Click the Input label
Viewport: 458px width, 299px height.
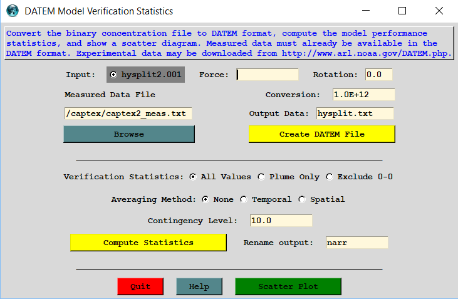81,75
